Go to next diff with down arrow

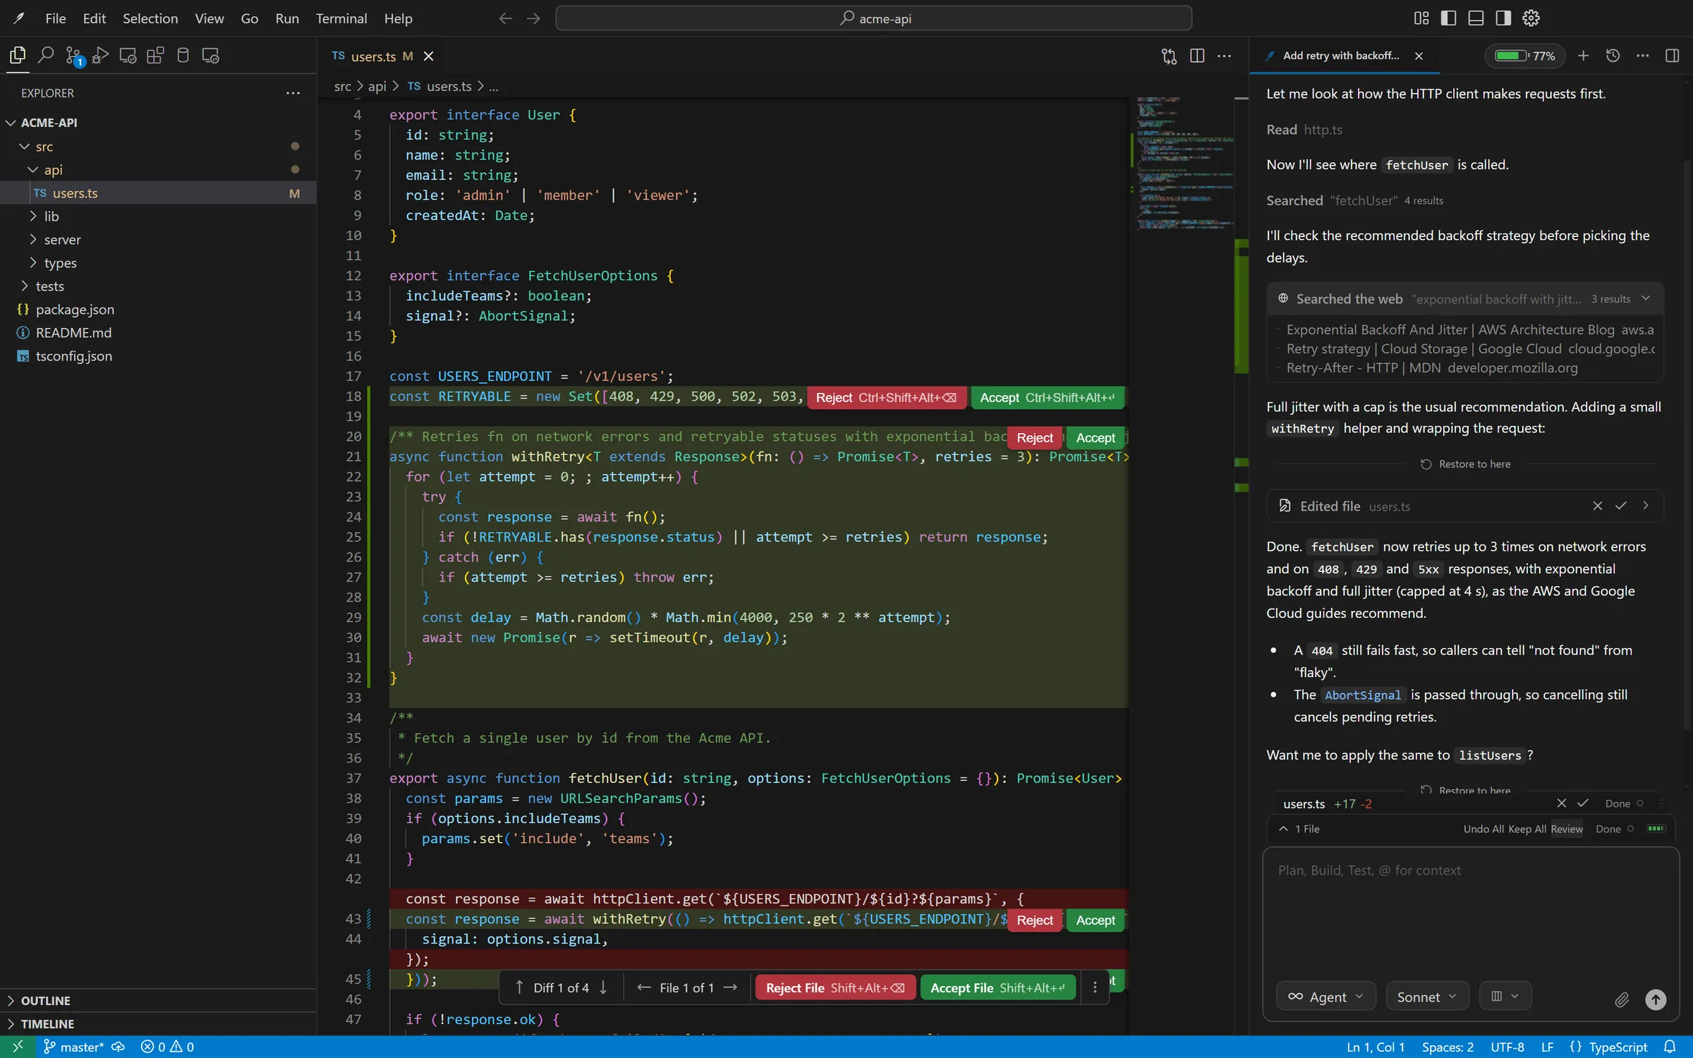pyautogui.click(x=603, y=988)
